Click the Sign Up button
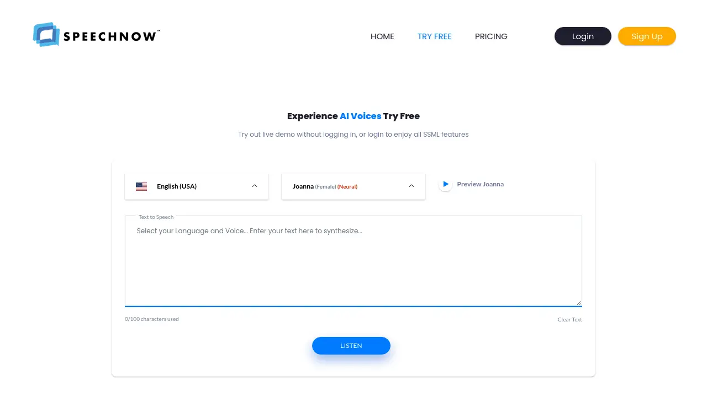The image size is (707, 397). tap(647, 36)
